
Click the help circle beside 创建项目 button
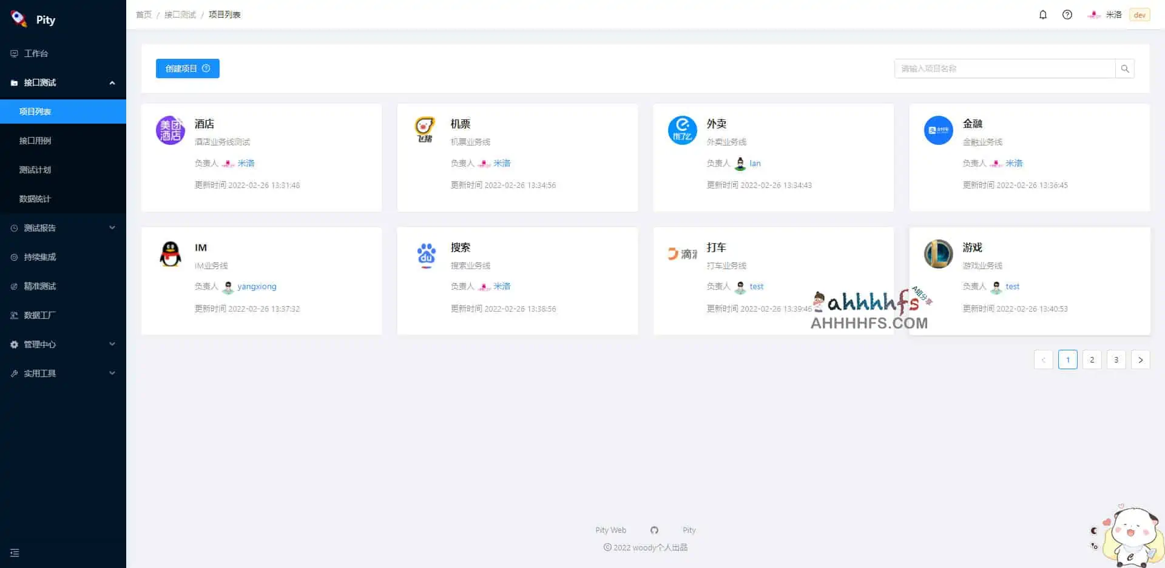(206, 68)
